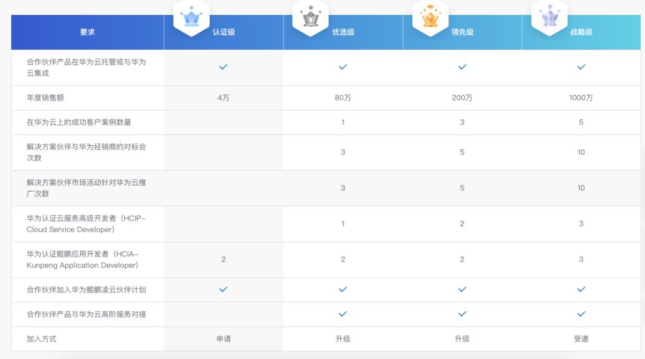Click 认证级 value 2 in HCIA-Kunpeng row
This screenshot has height=359, width=645.
click(x=223, y=260)
